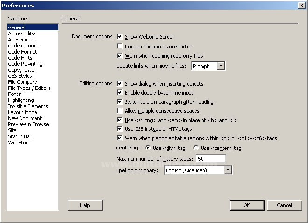
Task: Enable Reopen documents on startup
Action: pyautogui.click(x=120, y=47)
